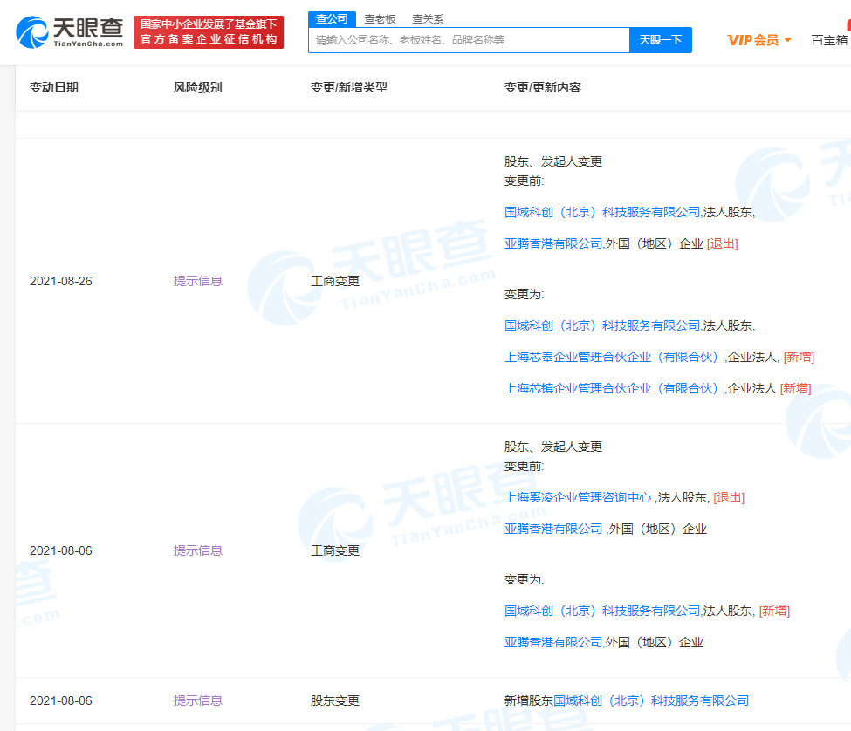Click the 风险级别 column header

(x=197, y=87)
